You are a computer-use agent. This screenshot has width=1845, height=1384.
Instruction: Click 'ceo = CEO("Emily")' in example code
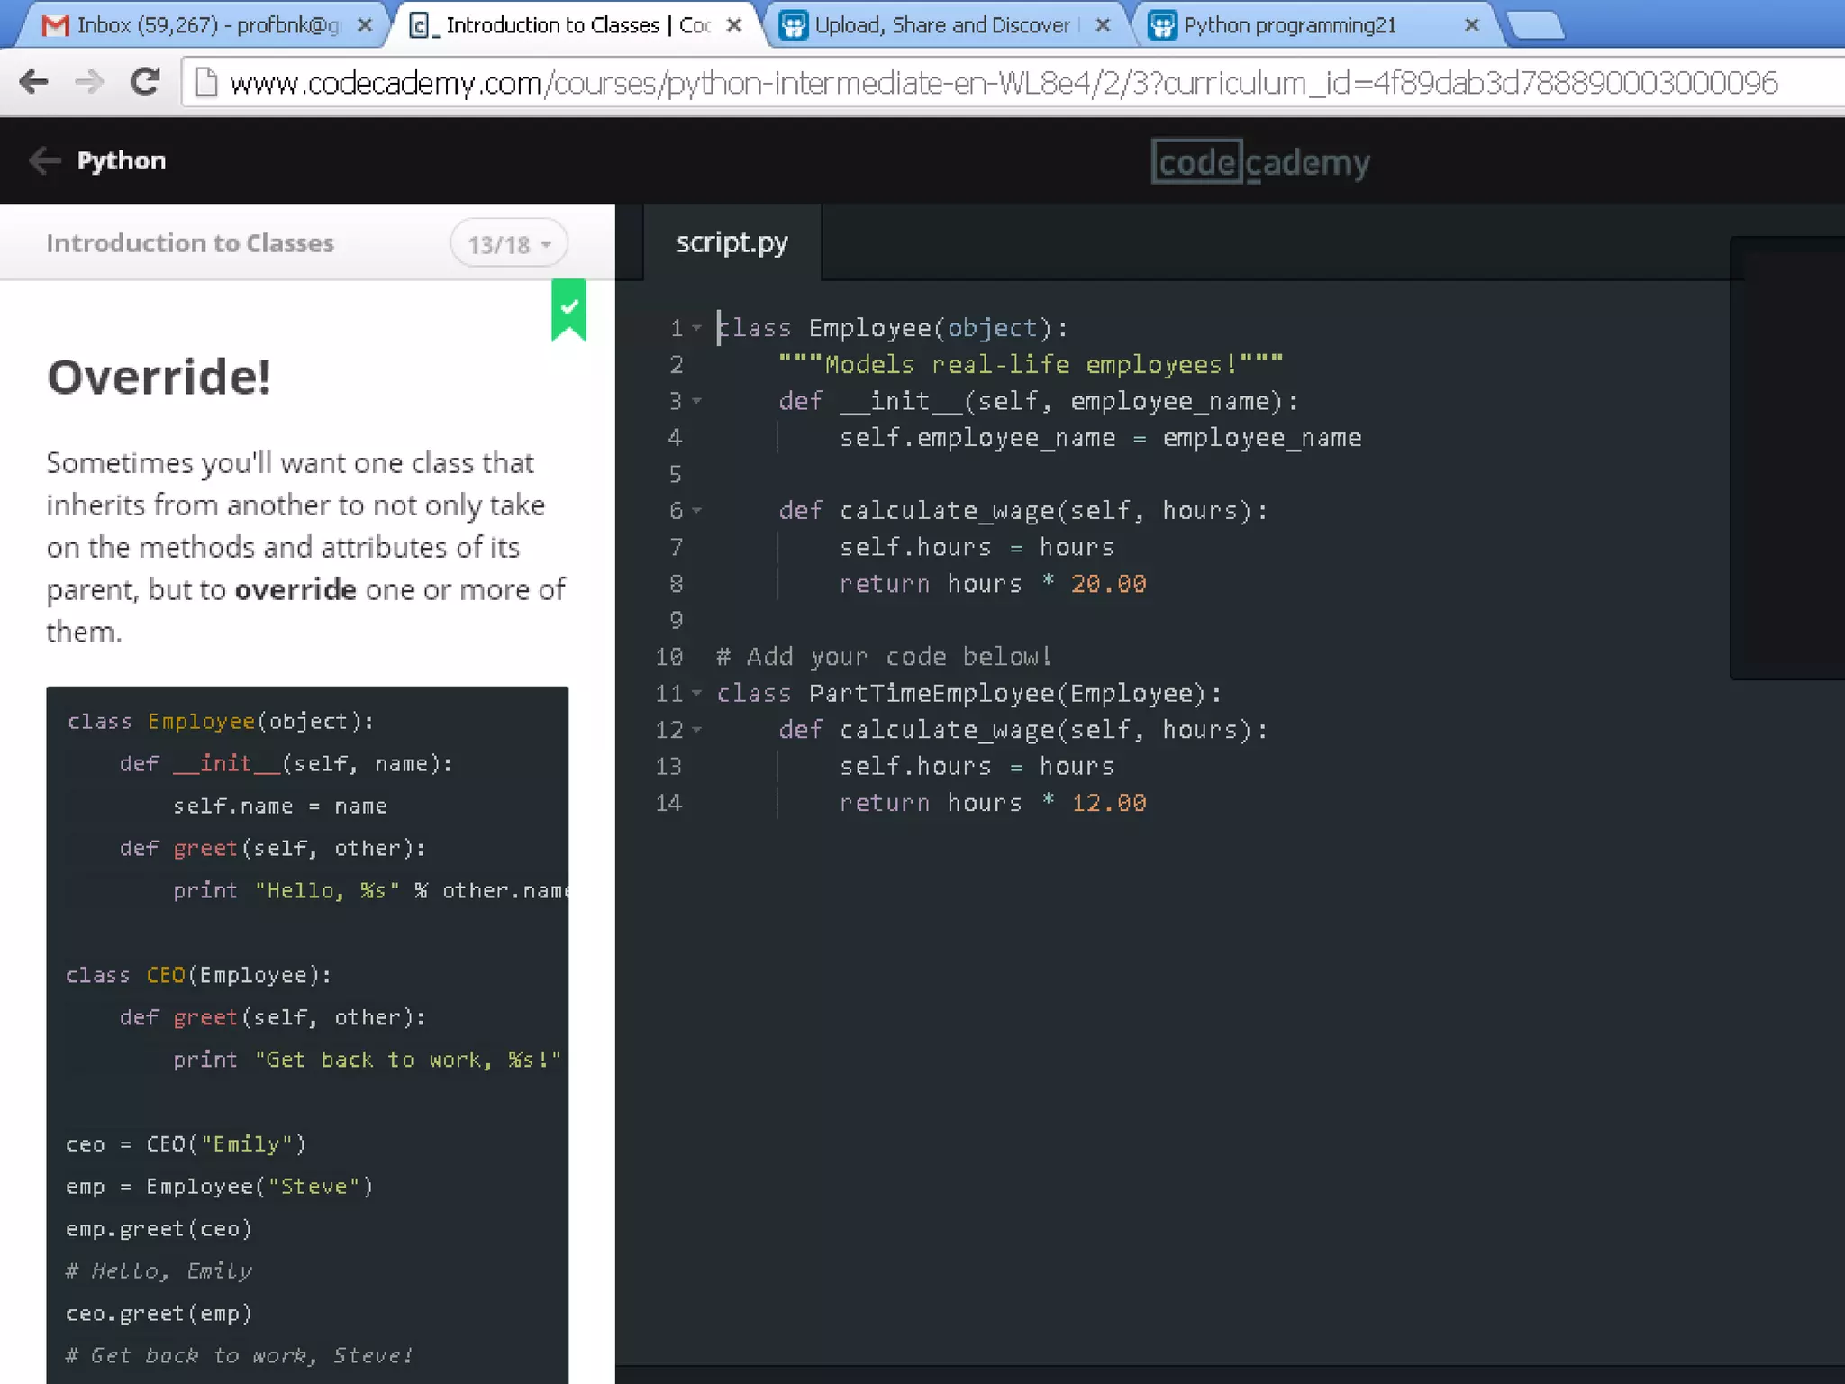click(186, 1144)
